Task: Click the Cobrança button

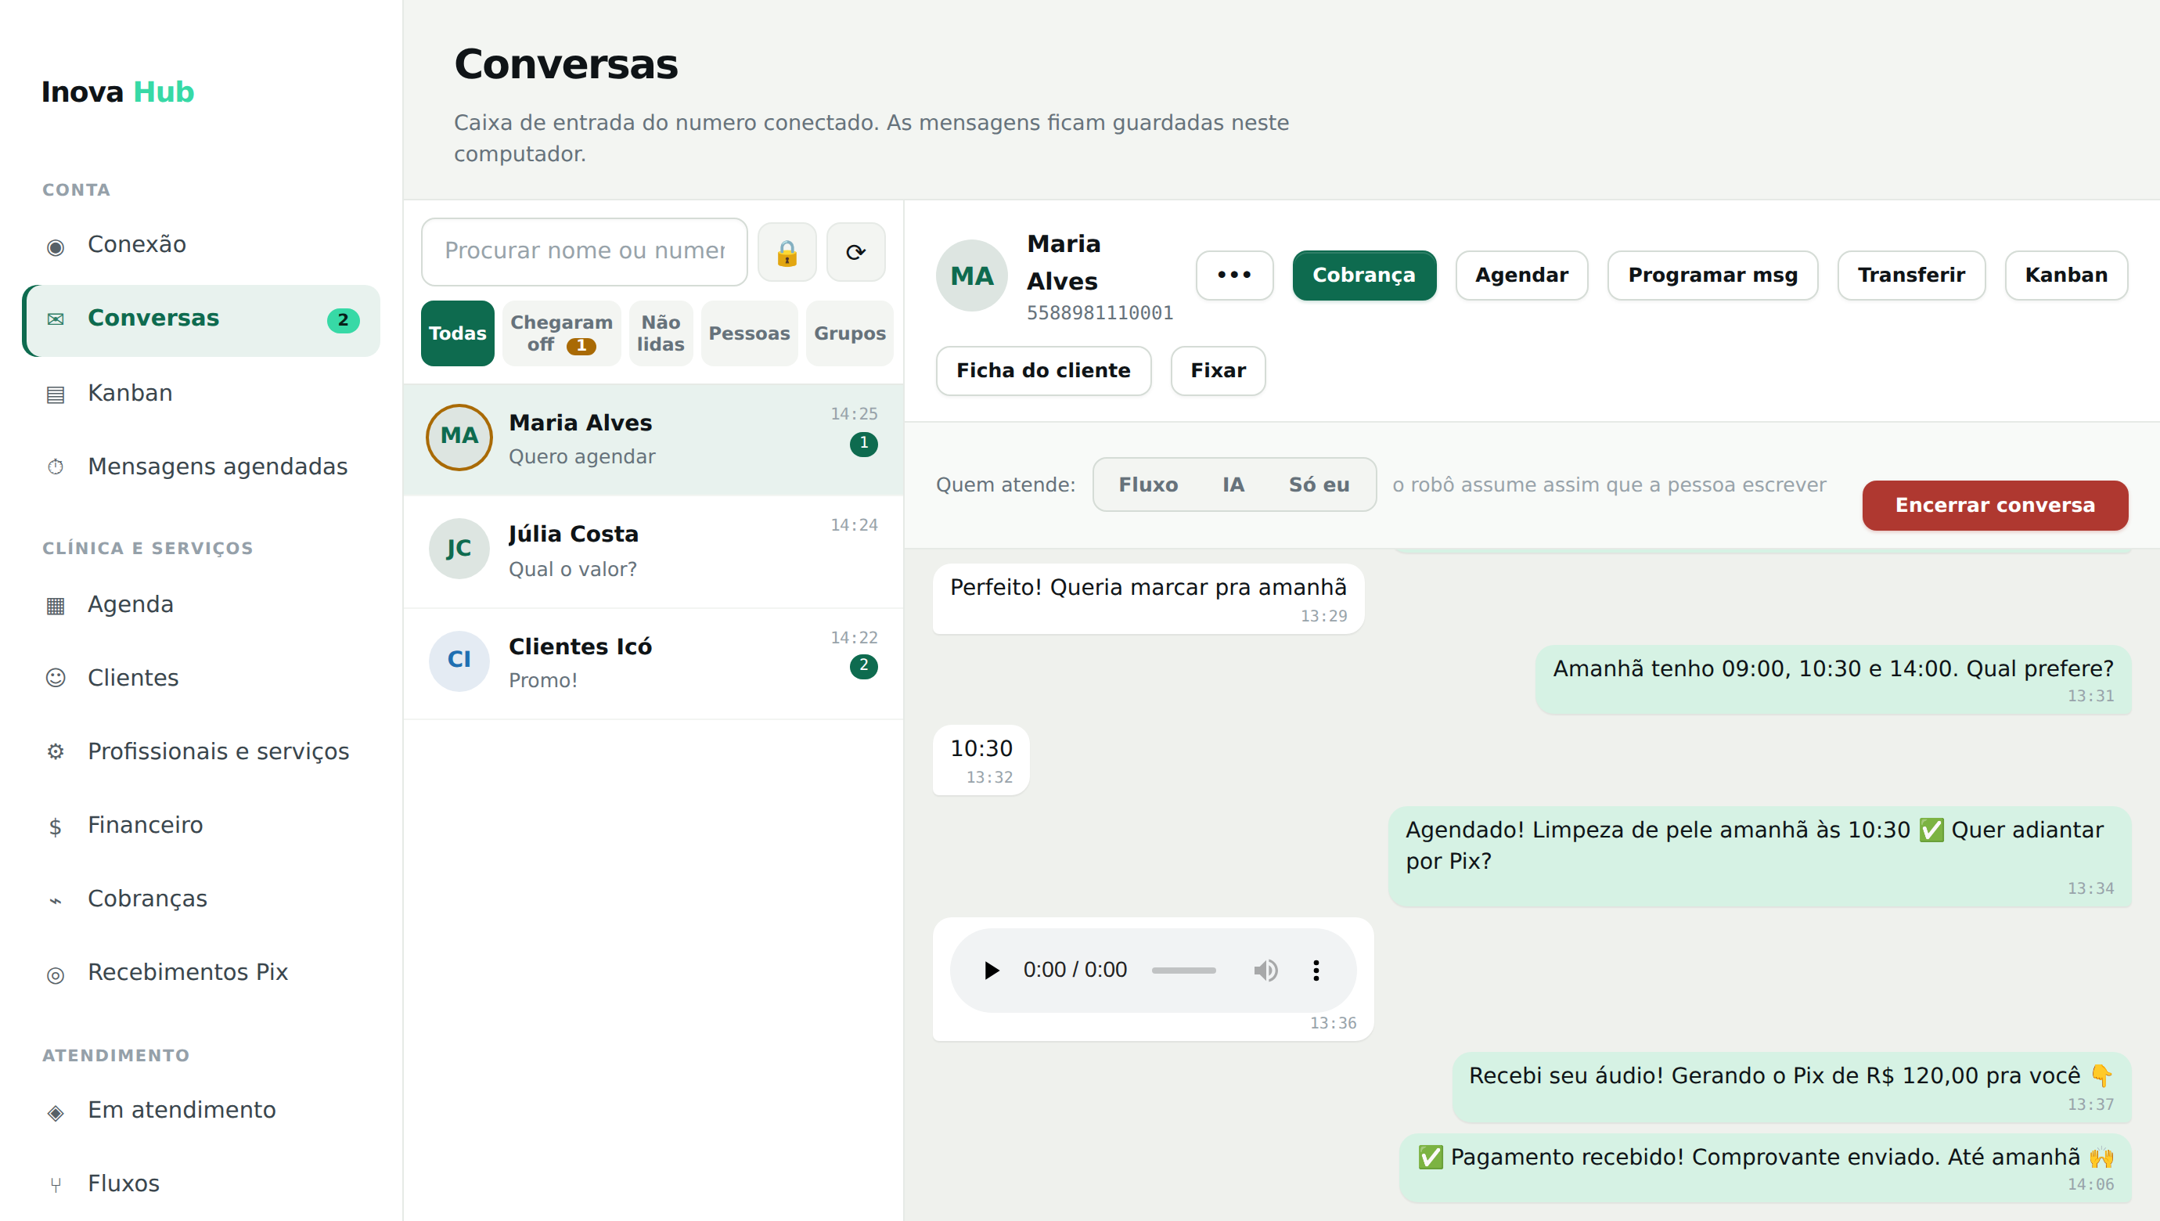Action: (1363, 275)
